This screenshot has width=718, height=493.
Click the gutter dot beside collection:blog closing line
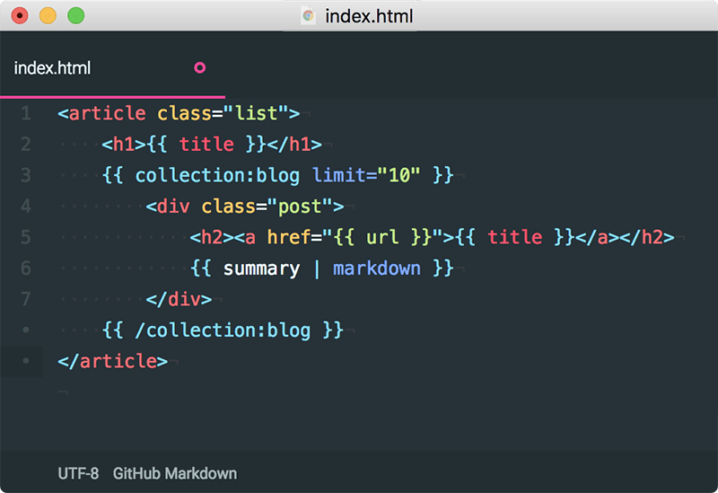[26, 330]
